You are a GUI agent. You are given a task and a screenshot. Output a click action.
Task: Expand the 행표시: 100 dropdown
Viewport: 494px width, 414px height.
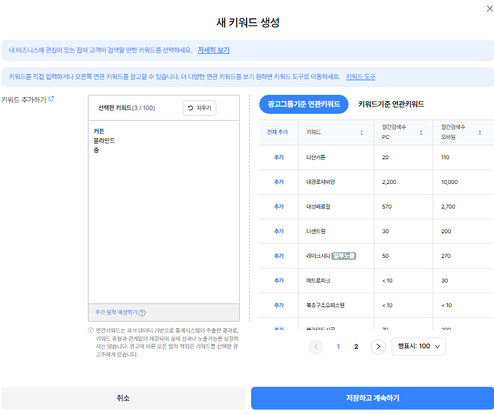coord(418,346)
